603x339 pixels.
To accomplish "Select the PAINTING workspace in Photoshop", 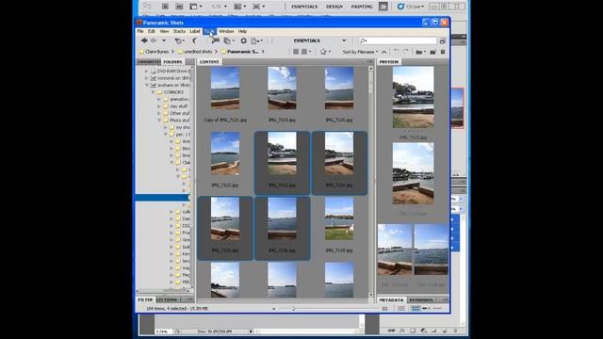I will [362, 7].
